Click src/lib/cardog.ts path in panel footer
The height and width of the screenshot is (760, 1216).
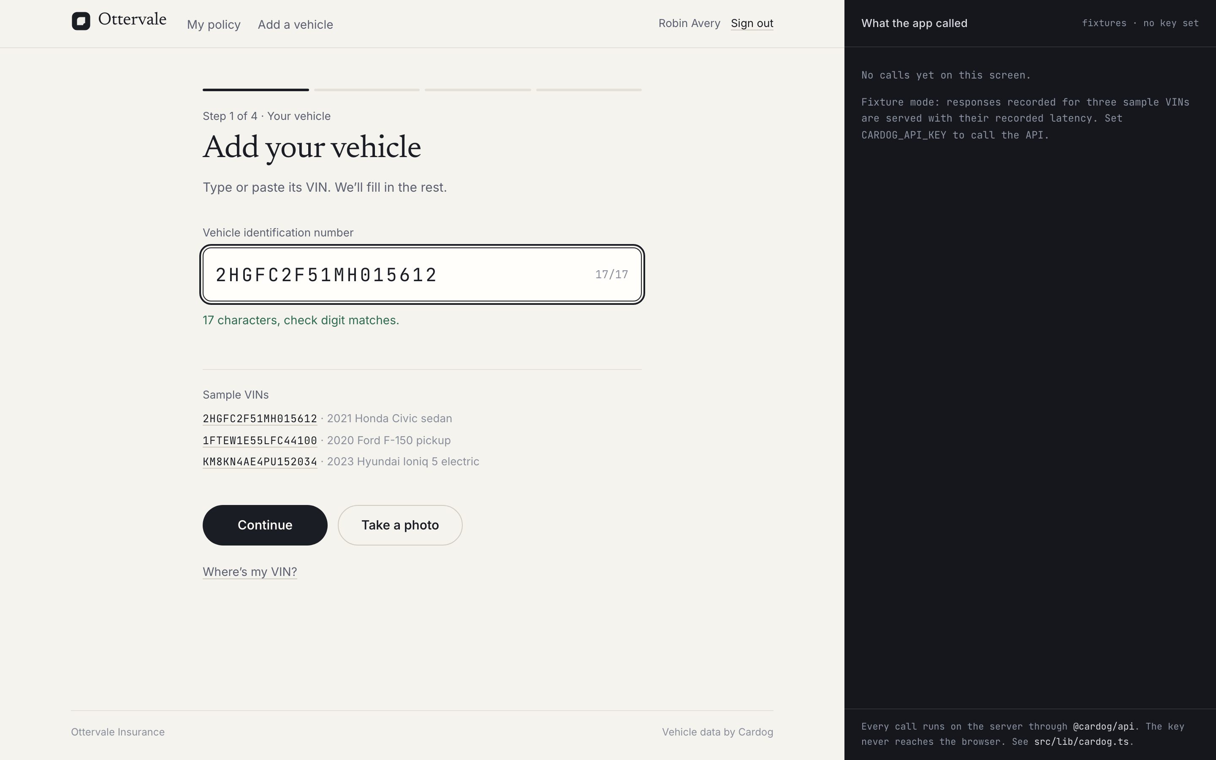1081,741
